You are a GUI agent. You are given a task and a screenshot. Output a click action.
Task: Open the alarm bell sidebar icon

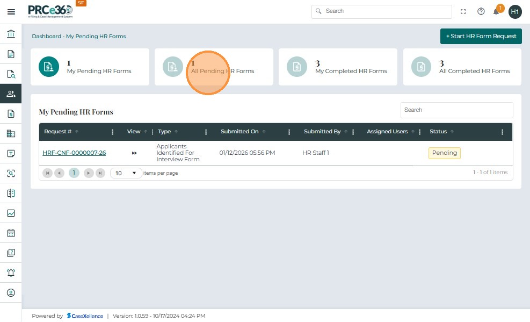[x=11, y=273]
